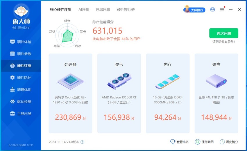Click the 2023-11-14 V1.0版本 text
This screenshot has height=151, width=247.
pos(64,142)
